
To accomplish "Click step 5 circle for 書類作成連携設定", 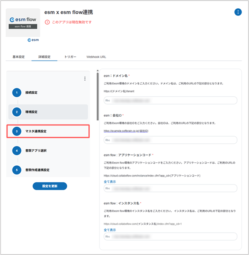I will pos(17,170).
